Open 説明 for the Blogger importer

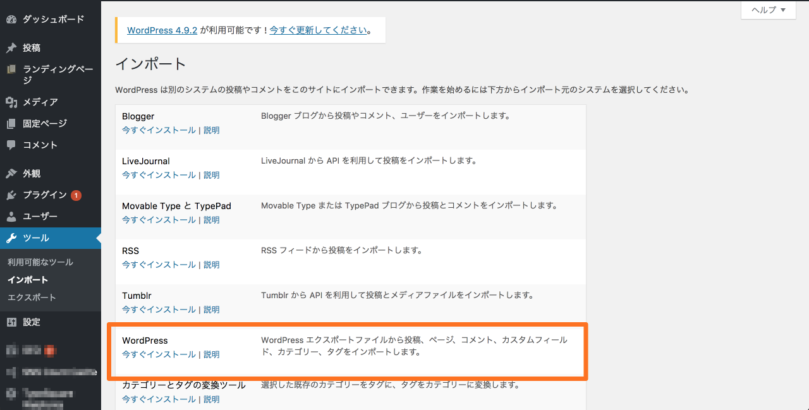(212, 130)
